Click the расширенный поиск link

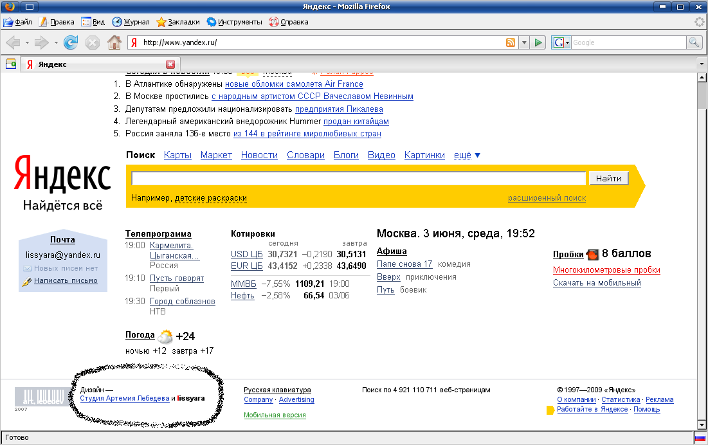(547, 198)
